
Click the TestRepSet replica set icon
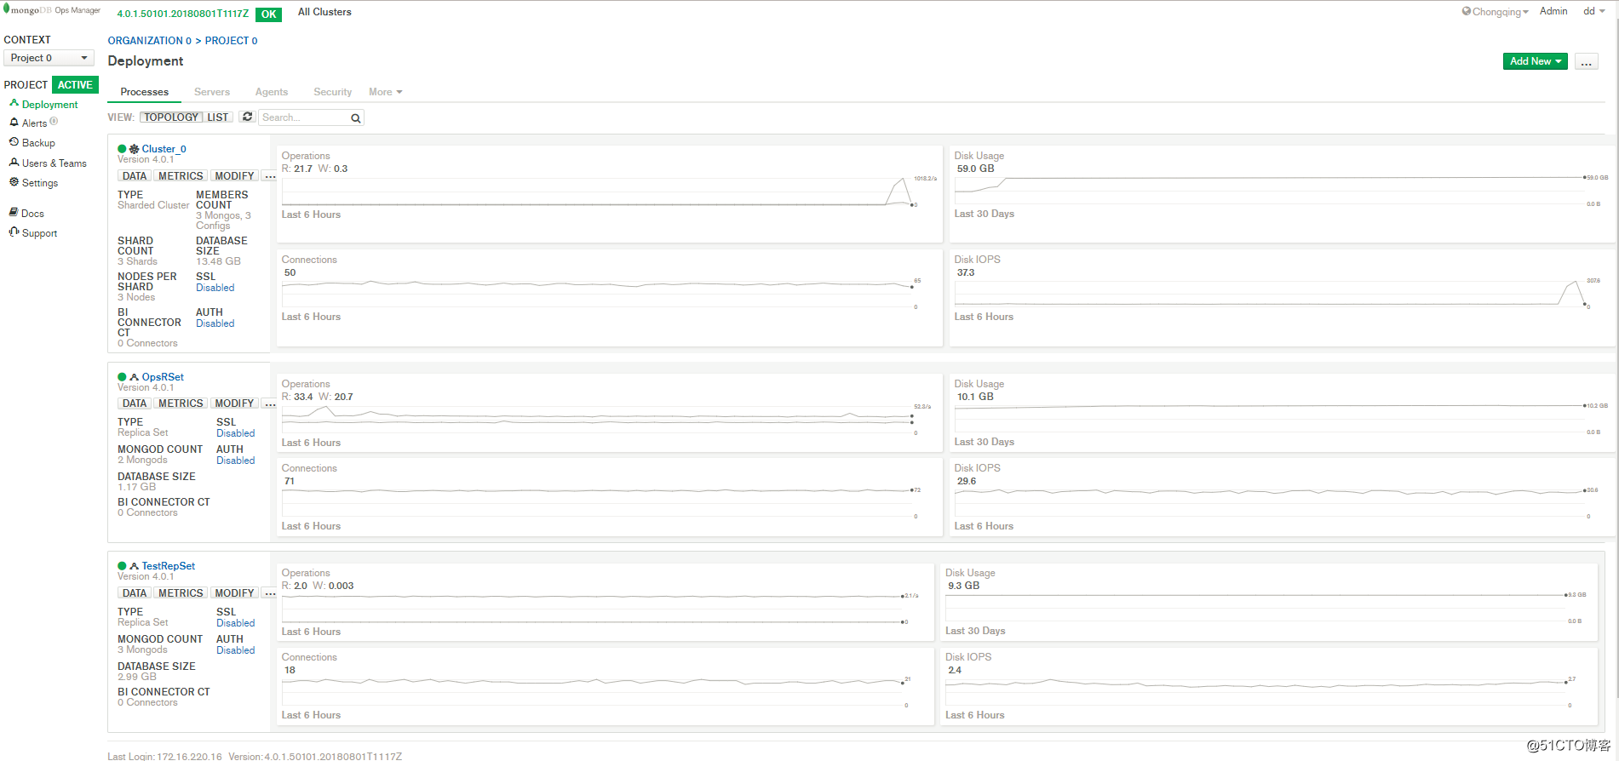click(x=134, y=566)
